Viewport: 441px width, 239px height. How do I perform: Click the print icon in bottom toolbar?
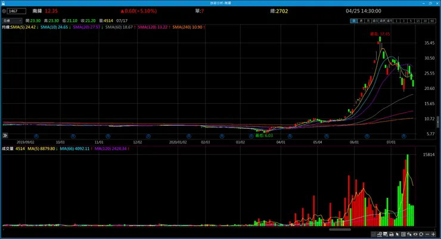(x=391, y=234)
